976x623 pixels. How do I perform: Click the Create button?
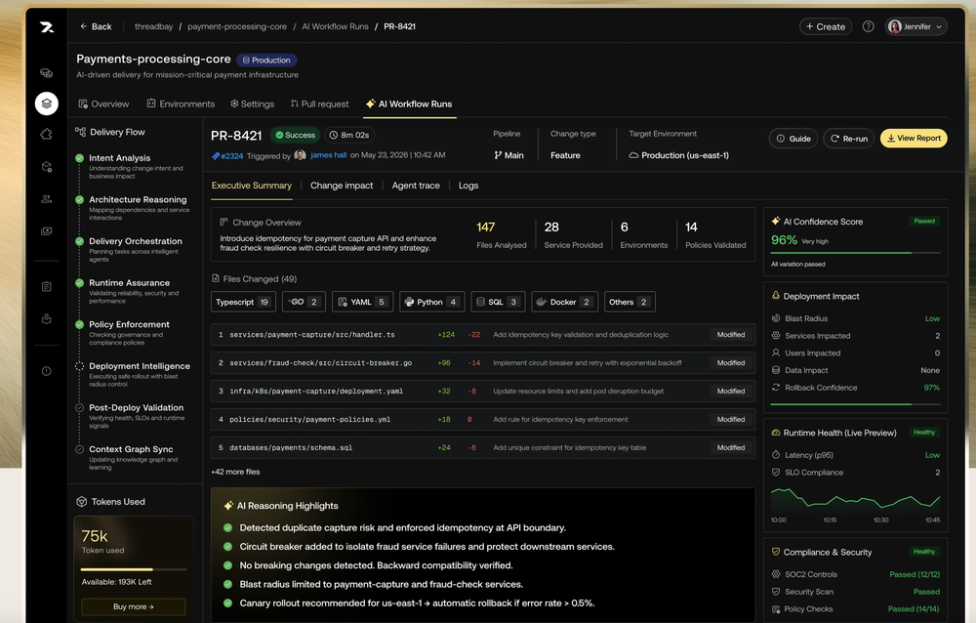click(x=826, y=26)
